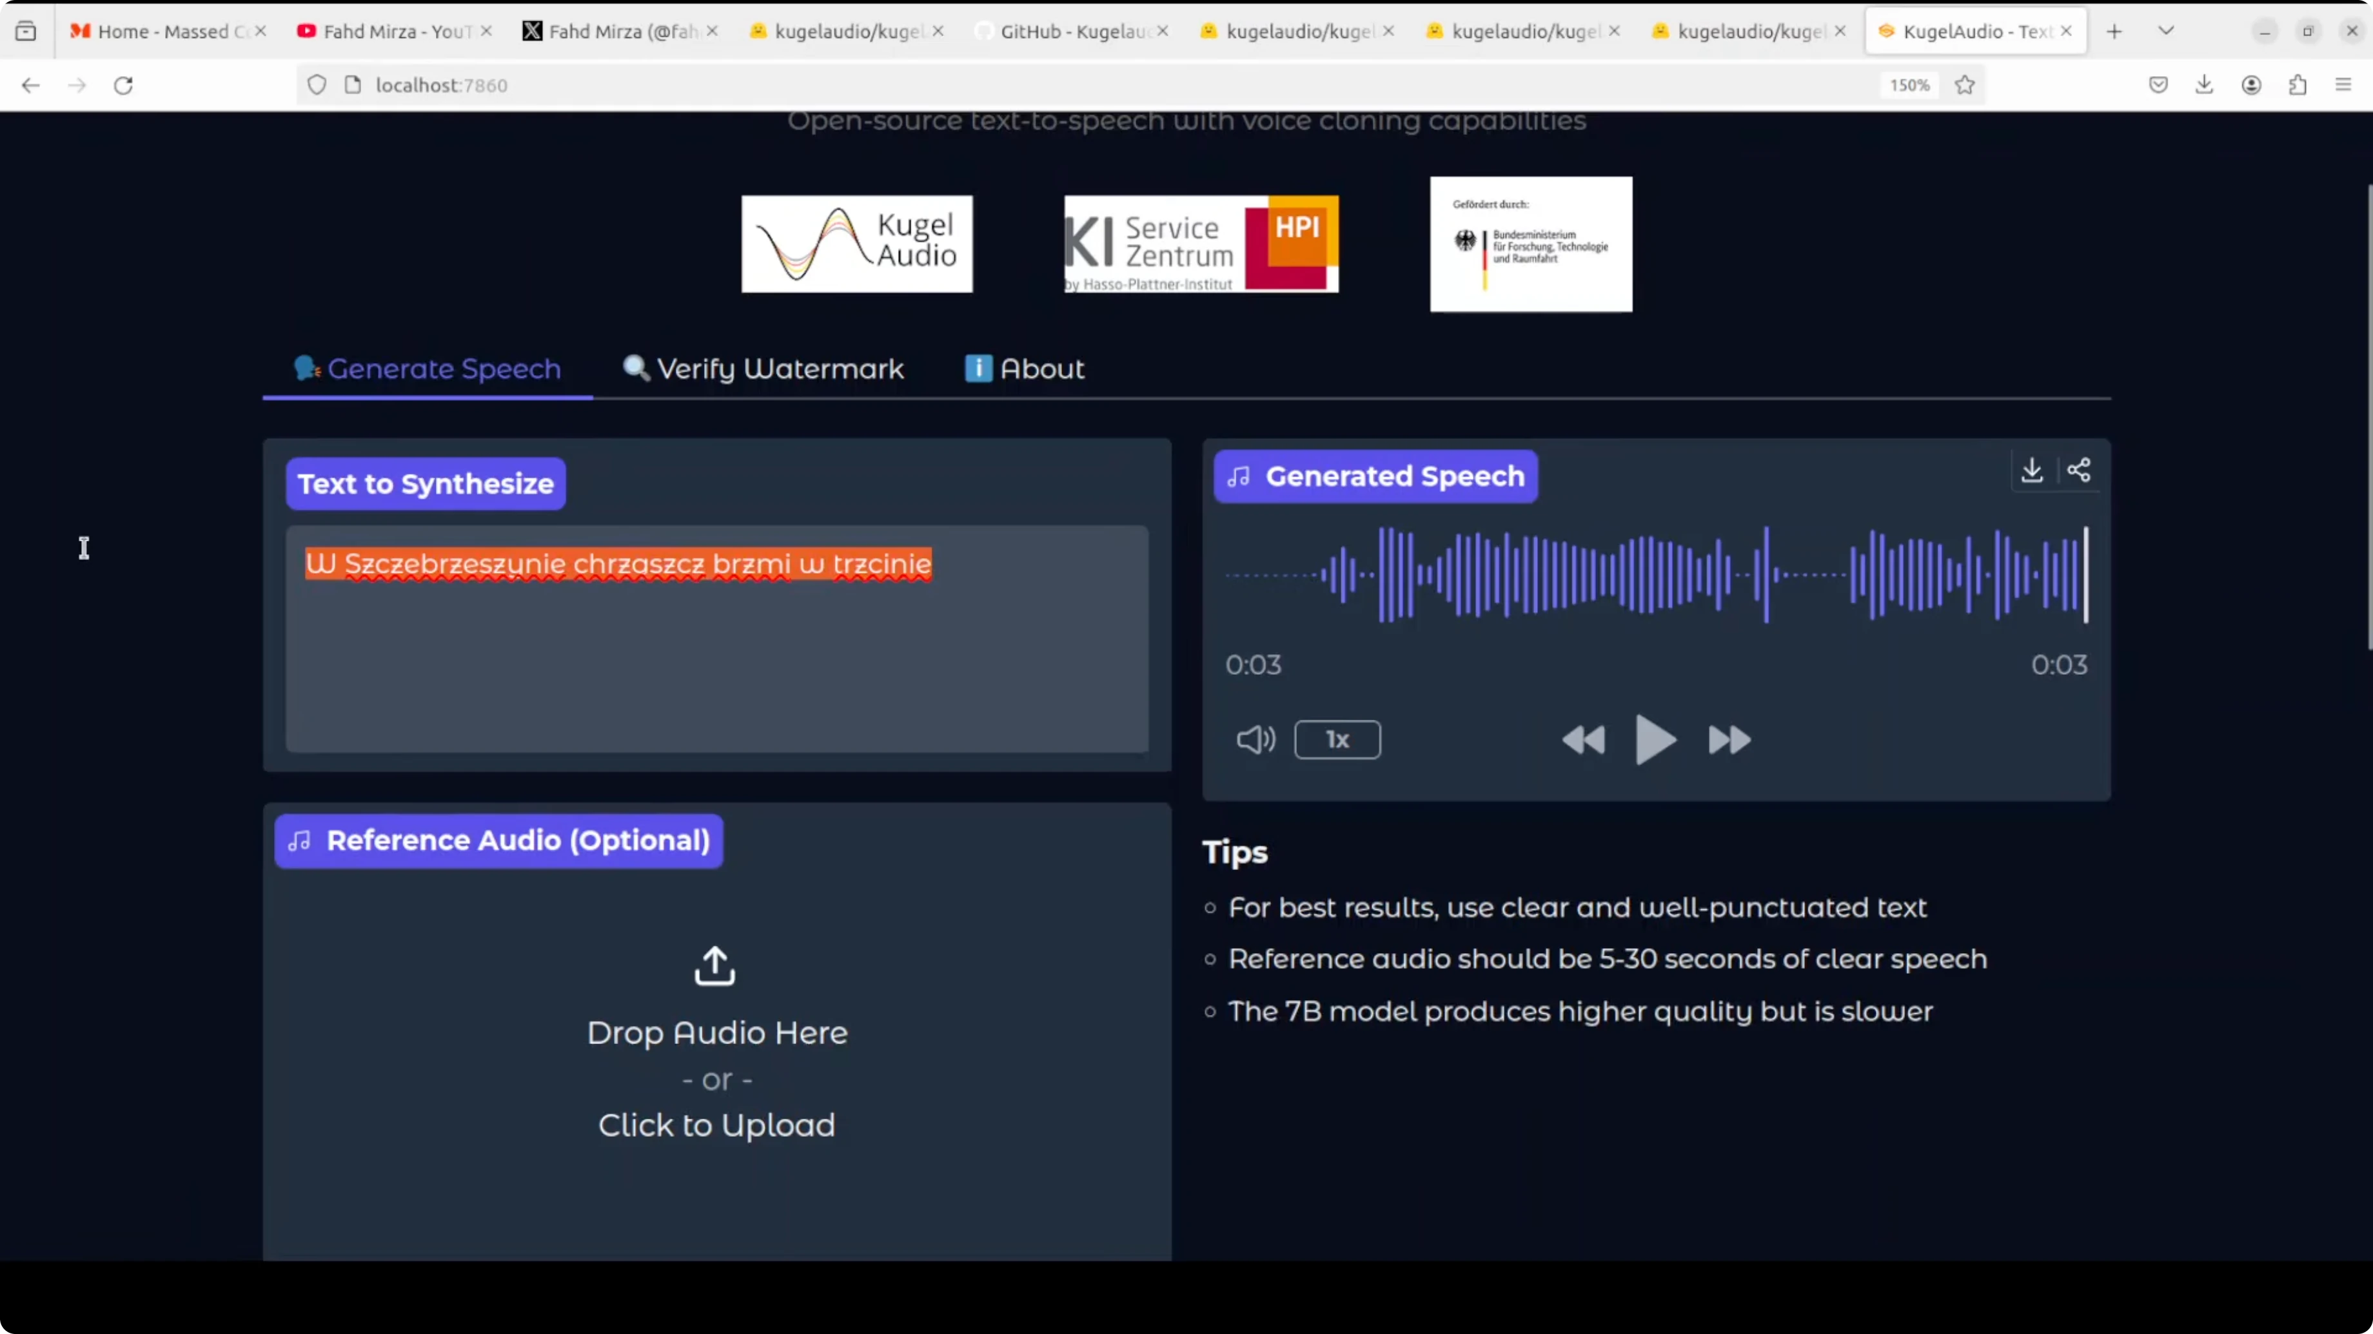The image size is (2373, 1334).
Task: Mute the audio player volume
Action: (x=1255, y=739)
